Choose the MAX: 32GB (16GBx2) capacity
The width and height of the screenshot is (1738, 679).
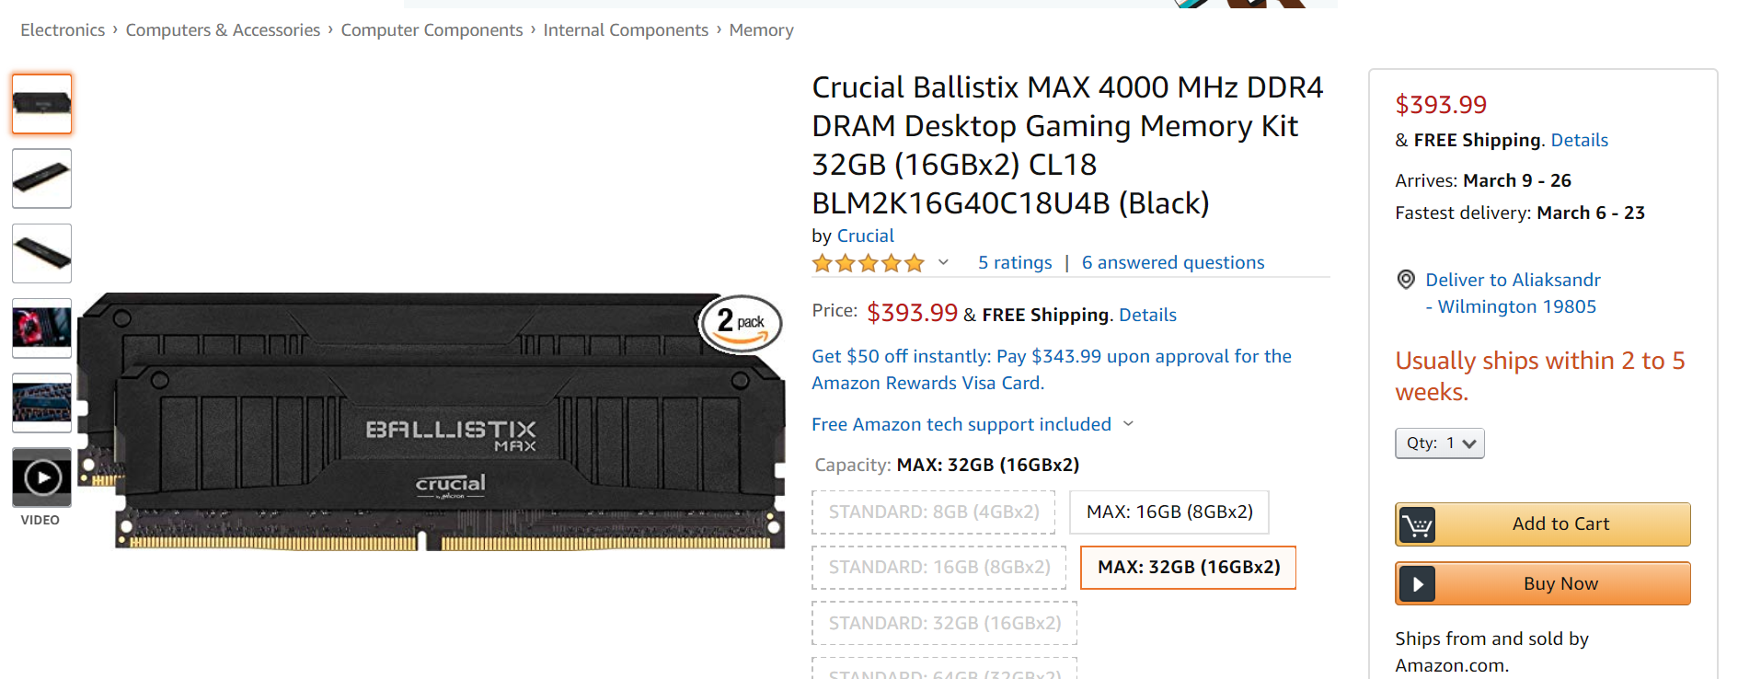click(1188, 568)
